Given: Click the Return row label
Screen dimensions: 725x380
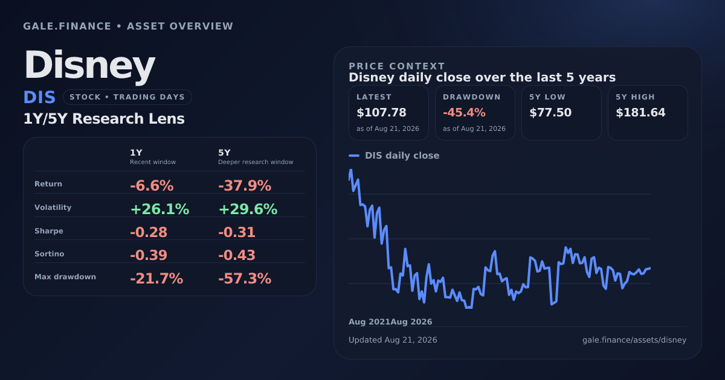Looking at the screenshot, I should pos(48,184).
